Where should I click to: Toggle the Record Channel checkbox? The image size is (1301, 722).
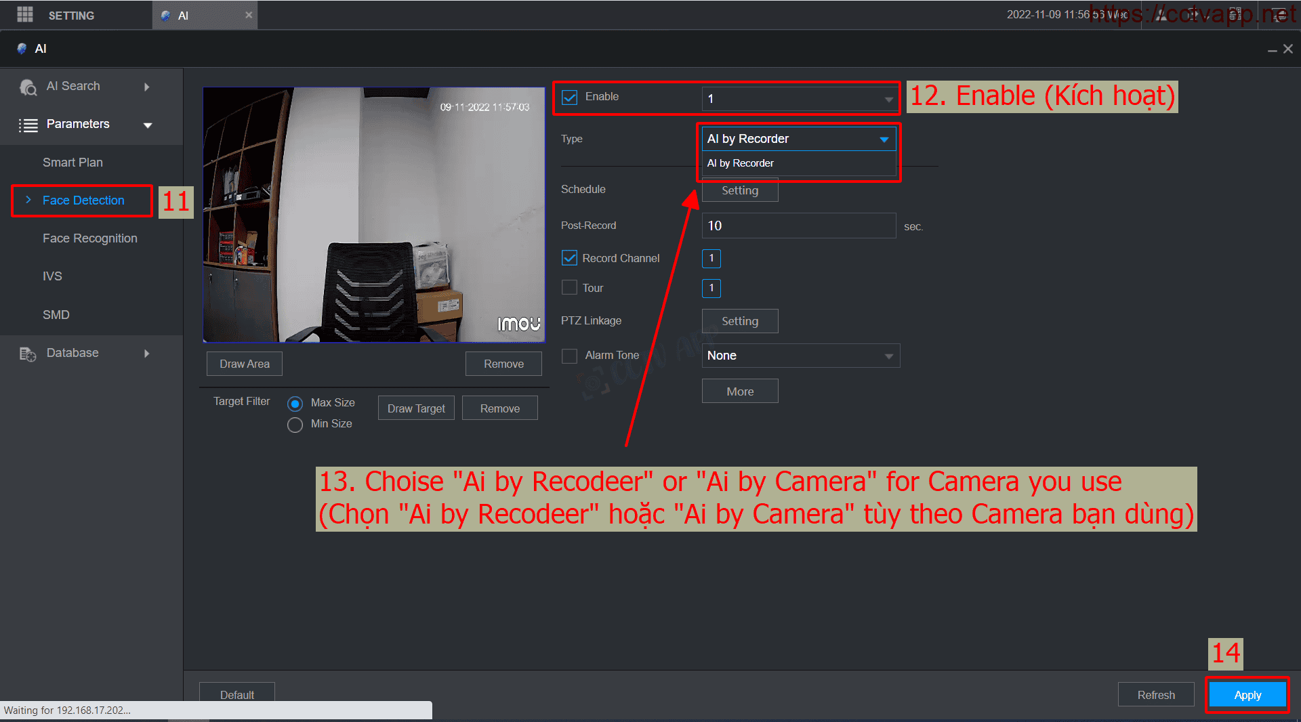570,258
